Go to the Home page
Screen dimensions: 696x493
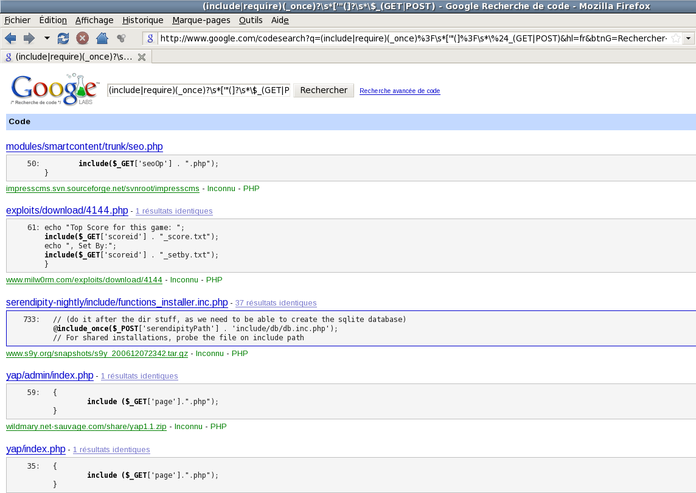click(x=102, y=38)
